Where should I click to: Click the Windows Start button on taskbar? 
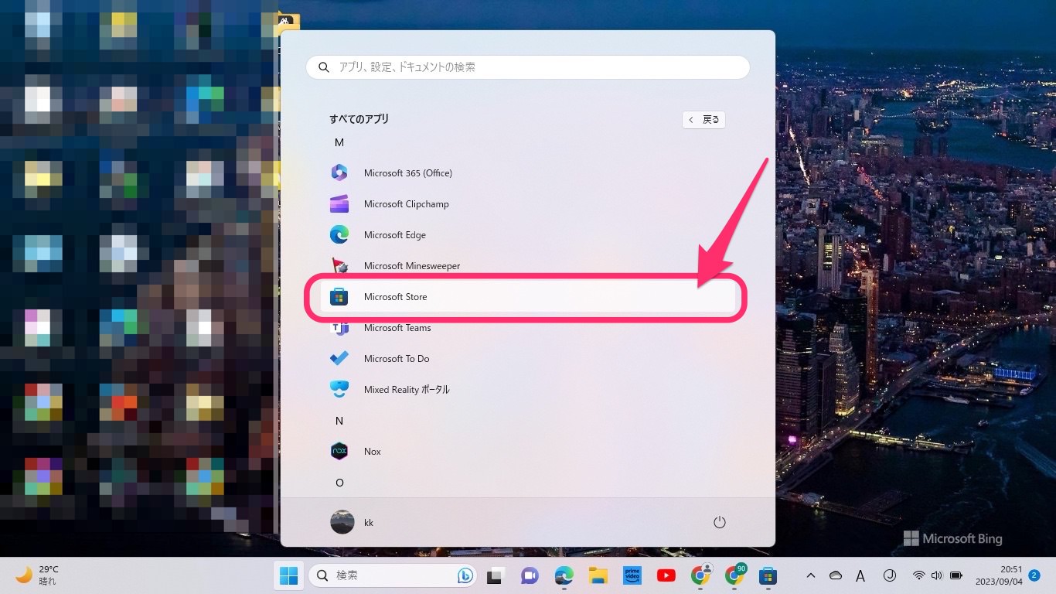coord(289,575)
